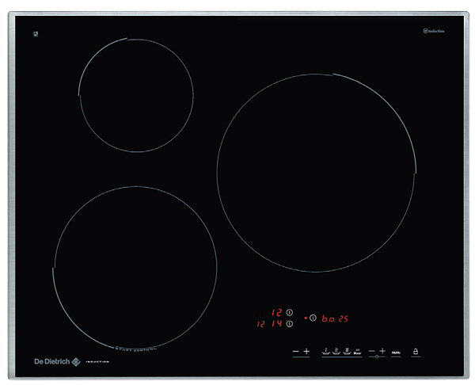Select the third preset cooking icon
Image resolution: width=475 pixels, height=385 pixels.
pos(347,349)
